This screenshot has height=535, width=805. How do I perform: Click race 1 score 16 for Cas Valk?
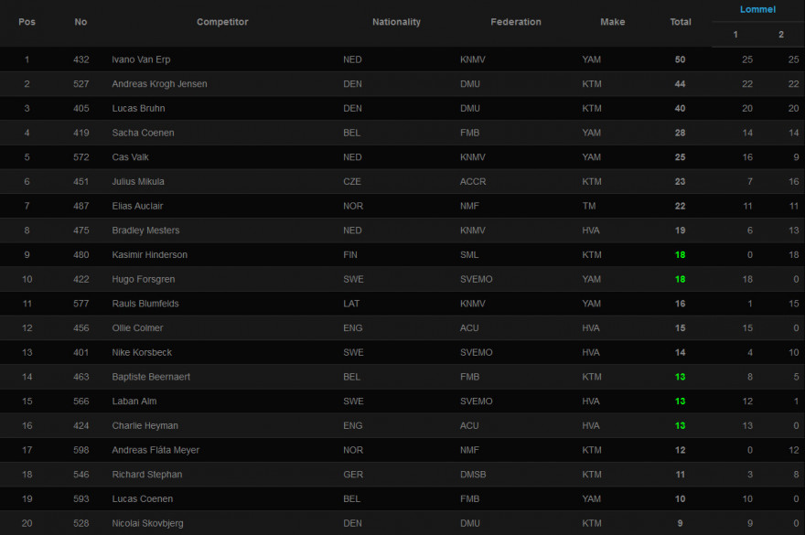pos(747,157)
